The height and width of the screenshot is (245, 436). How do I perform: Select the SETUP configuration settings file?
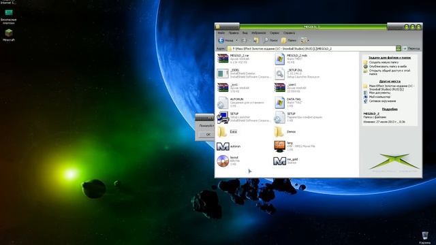pos(298,117)
